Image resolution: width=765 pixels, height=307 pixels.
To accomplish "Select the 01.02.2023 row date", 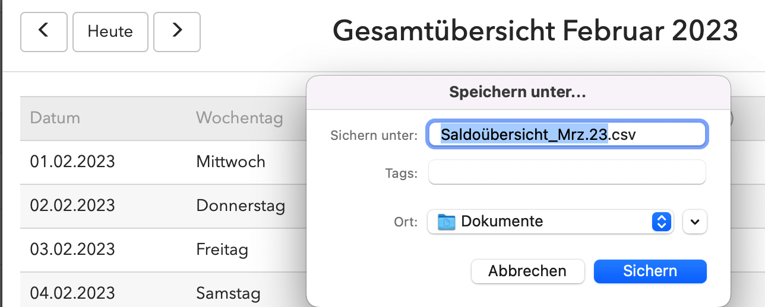I will click(72, 161).
